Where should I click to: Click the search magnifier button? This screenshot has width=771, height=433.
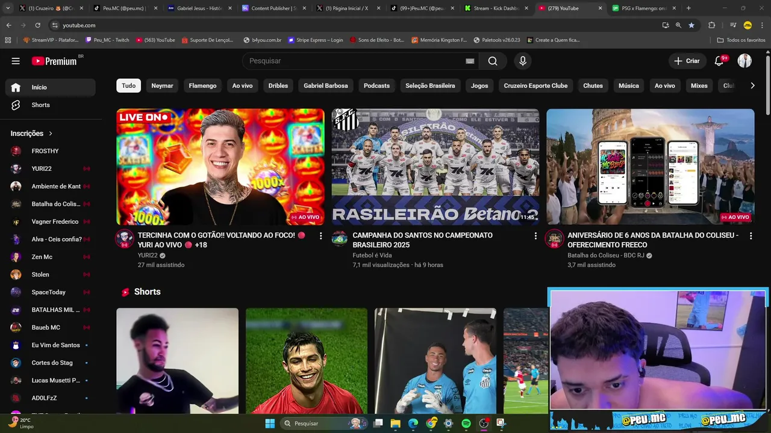click(x=493, y=61)
